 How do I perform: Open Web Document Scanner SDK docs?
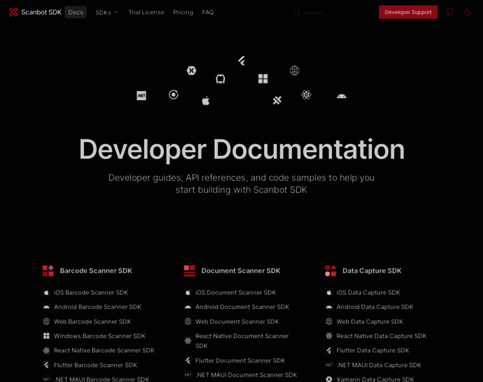pyautogui.click(x=237, y=322)
